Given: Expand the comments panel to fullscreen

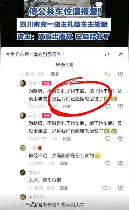Looking at the screenshot, I should click(107, 54).
